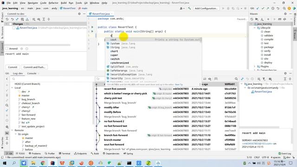Open Problems tool window
This screenshot has height=167, width=297.
(35, 154)
